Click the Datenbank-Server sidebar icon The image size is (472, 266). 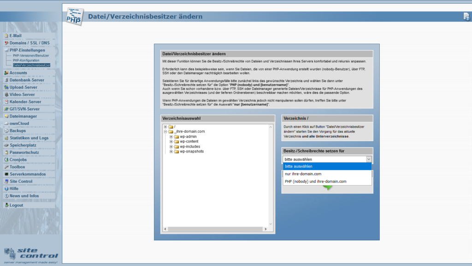[6, 80]
